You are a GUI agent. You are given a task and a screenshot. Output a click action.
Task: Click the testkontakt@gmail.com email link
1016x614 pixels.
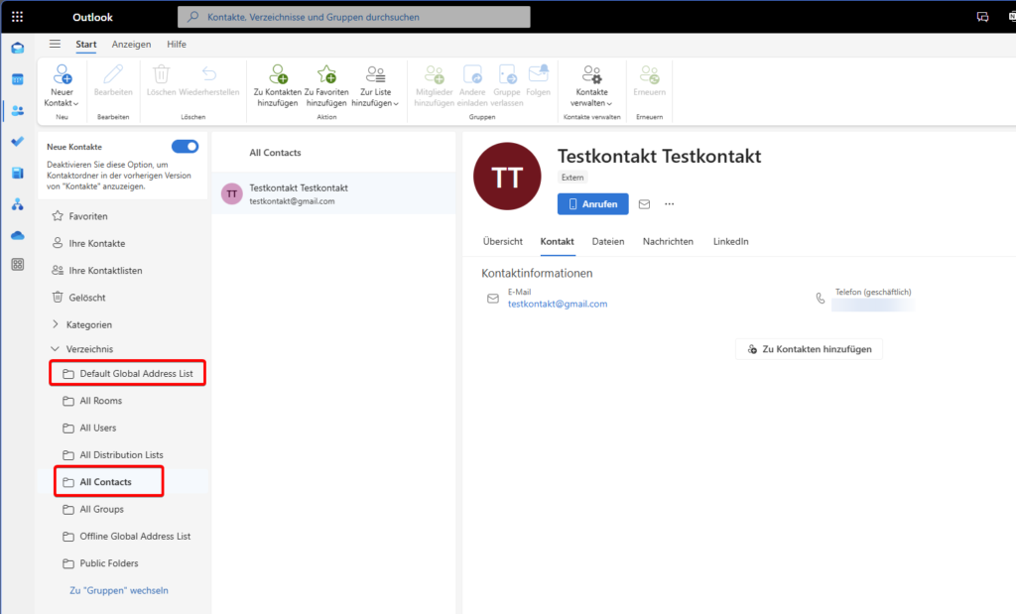(557, 304)
